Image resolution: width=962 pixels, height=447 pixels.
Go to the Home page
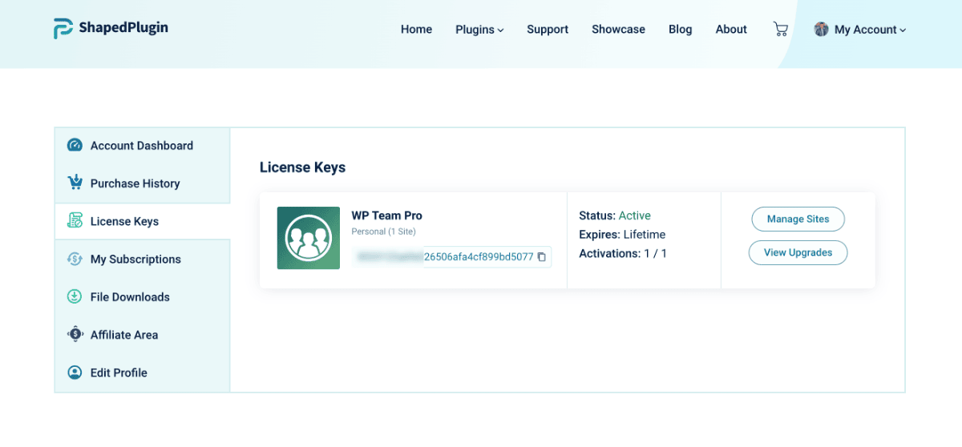tap(416, 29)
